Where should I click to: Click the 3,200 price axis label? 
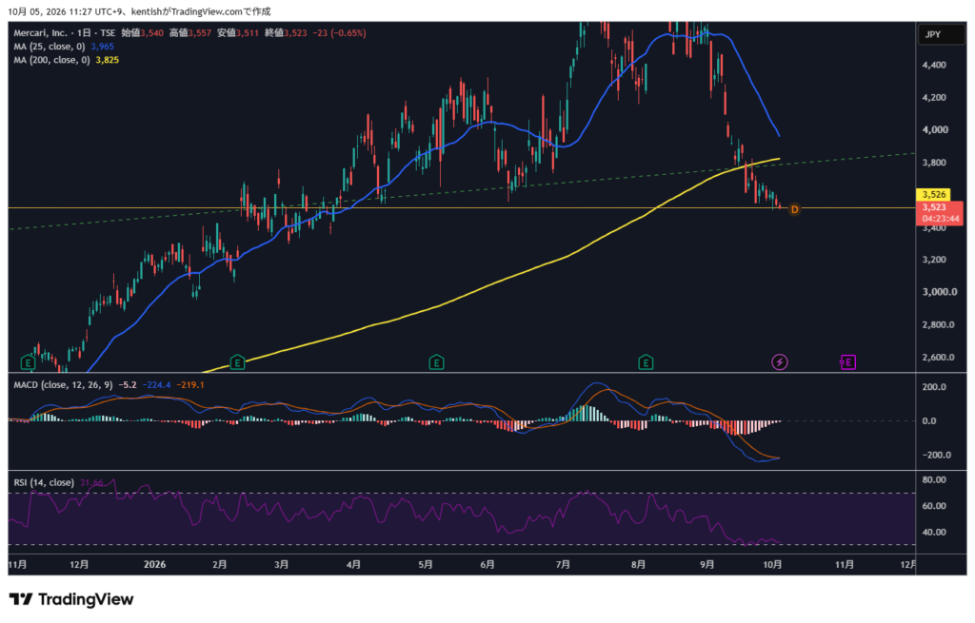934,260
